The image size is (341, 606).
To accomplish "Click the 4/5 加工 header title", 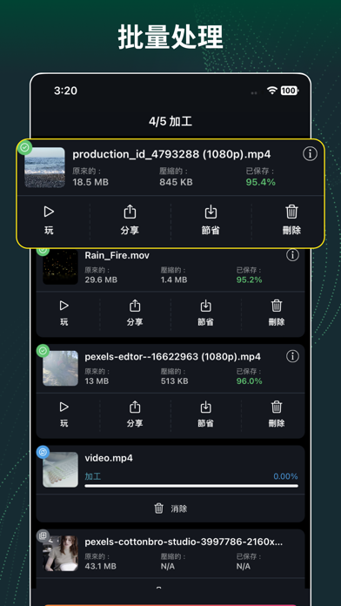I will [x=170, y=121].
